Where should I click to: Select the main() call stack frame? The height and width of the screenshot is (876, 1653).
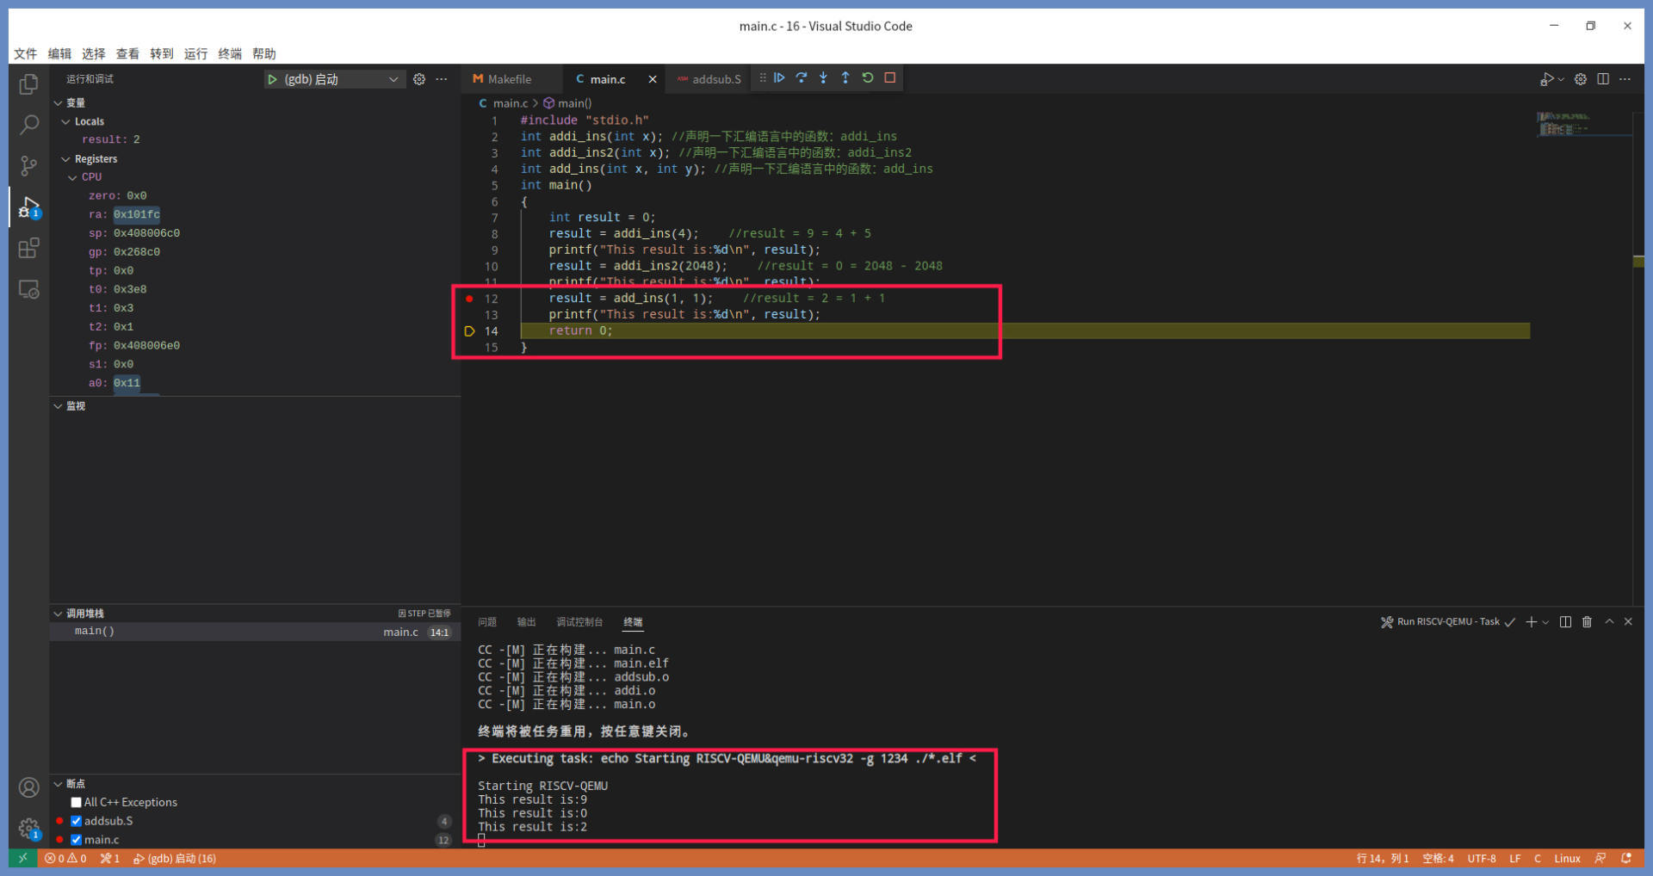95,632
